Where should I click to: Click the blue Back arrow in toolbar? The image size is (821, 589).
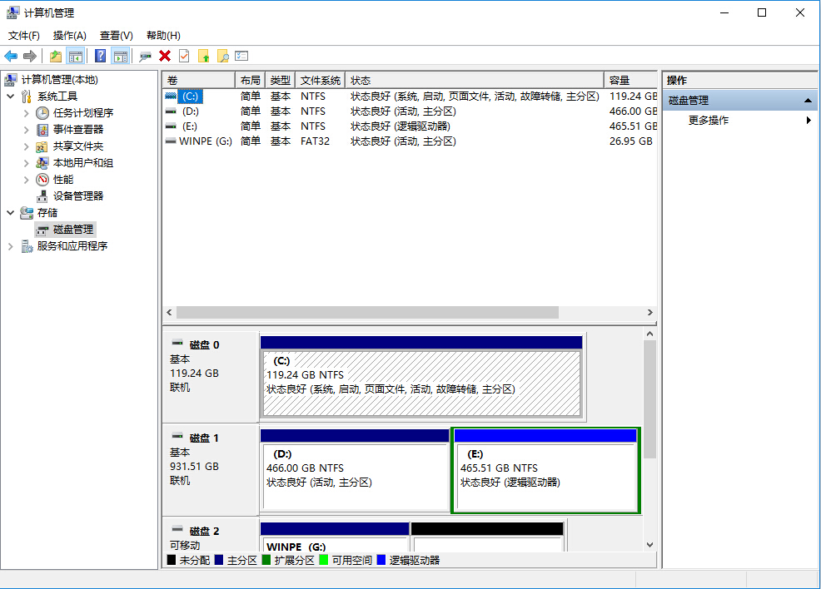click(x=11, y=56)
